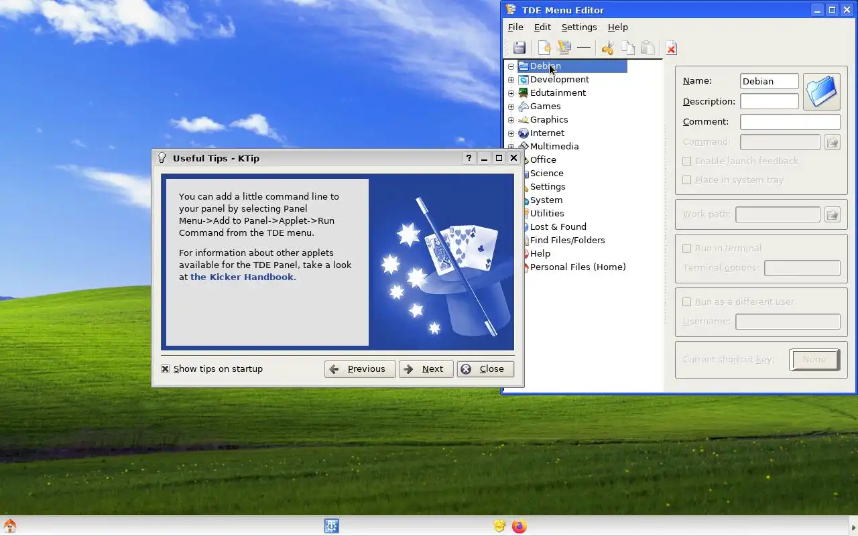Click the large blue folder icon button
The width and height of the screenshot is (858, 536).
click(x=821, y=92)
